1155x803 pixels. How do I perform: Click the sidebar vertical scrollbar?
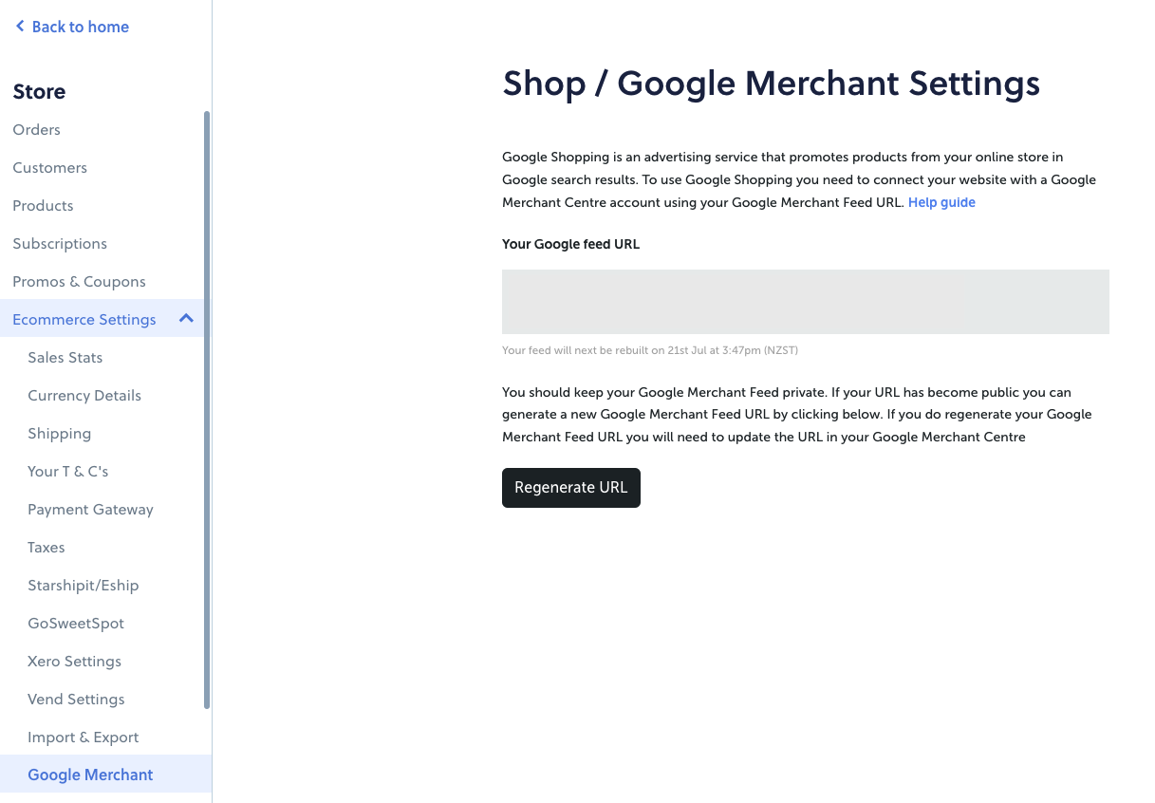[x=207, y=410]
